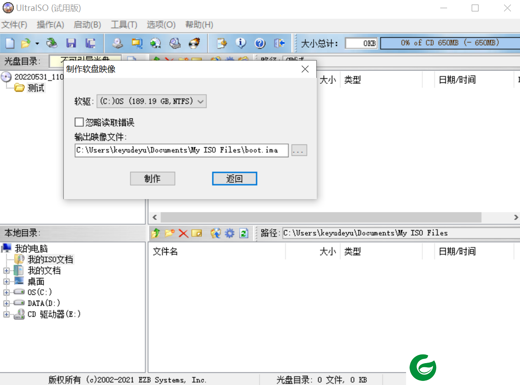
Task: Select 桌面 in local tree
Action: (36, 282)
